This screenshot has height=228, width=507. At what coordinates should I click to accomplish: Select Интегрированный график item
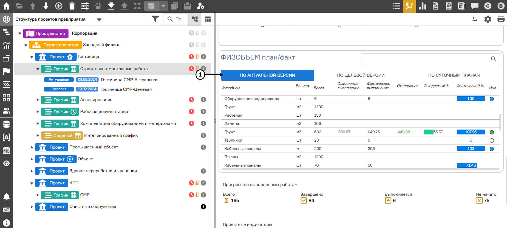111,135
